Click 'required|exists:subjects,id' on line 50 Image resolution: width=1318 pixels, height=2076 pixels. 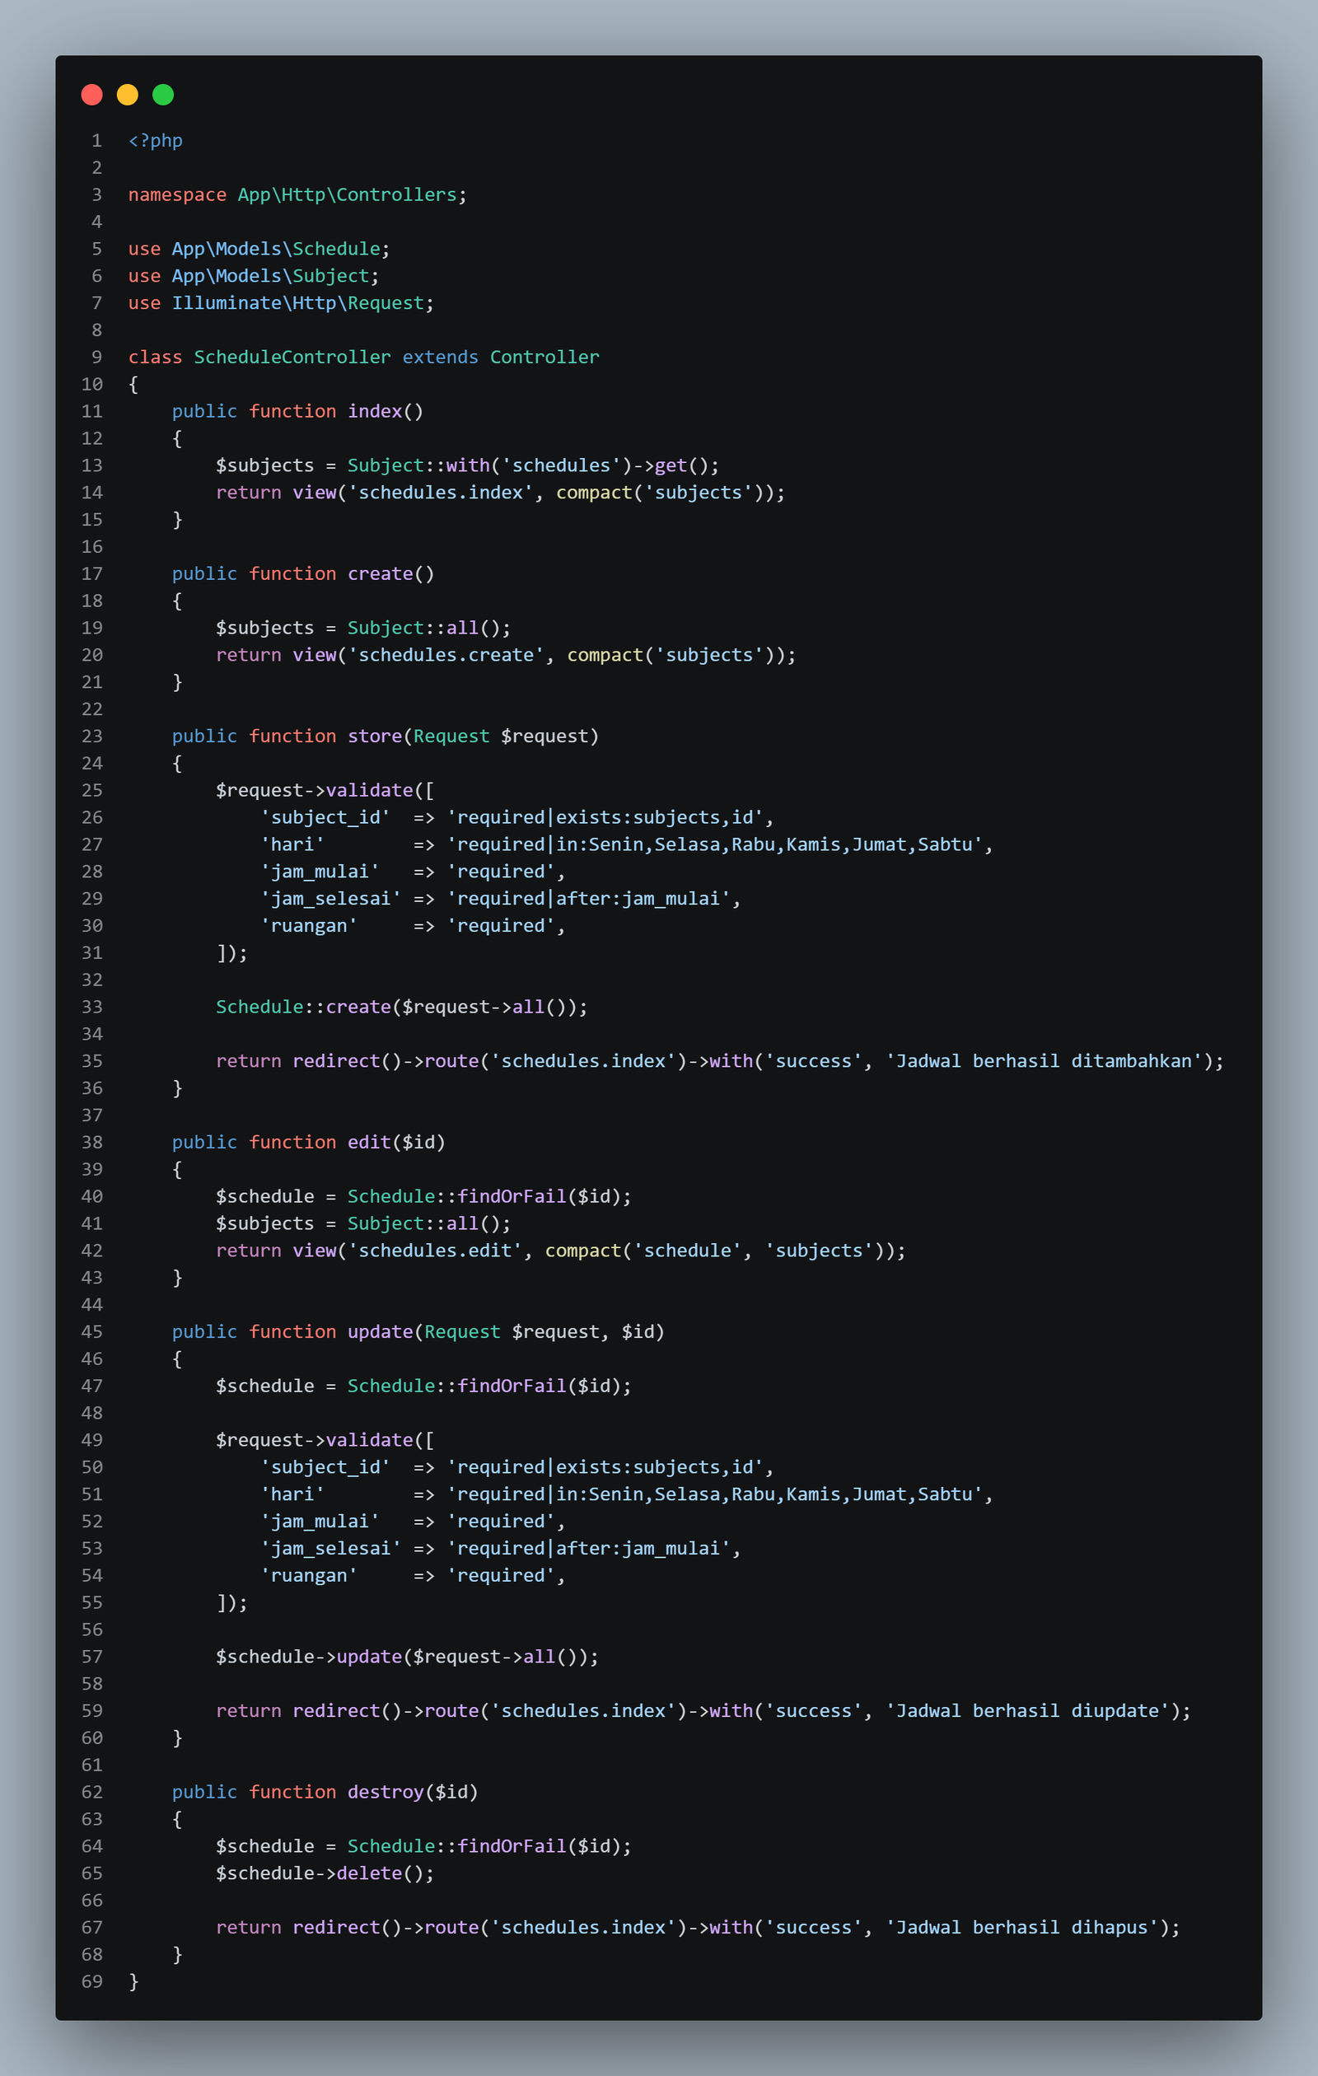coord(605,1467)
